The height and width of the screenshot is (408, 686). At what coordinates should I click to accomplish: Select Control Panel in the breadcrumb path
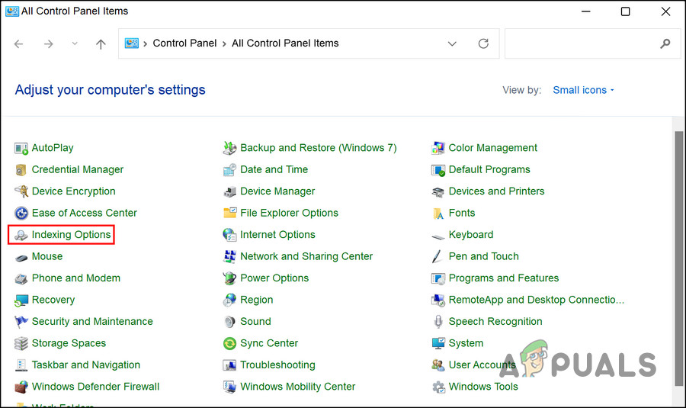(184, 43)
